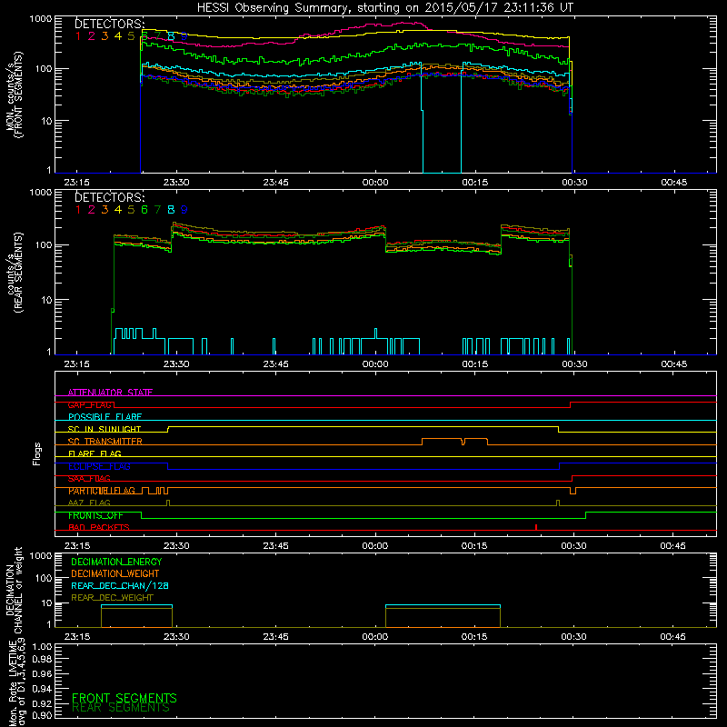Click the DECIMATION_ENERGY legend entry
727x727 pixels.
pos(116,562)
